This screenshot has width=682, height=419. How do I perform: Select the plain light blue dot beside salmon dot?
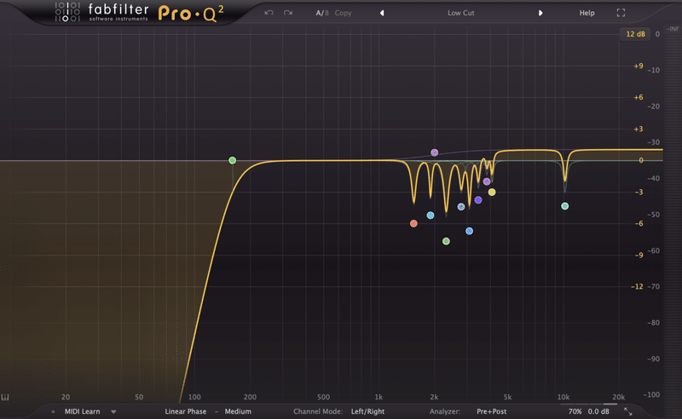click(431, 215)
